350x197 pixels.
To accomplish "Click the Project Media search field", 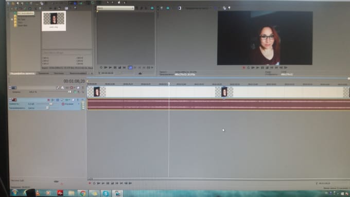I will [67, 52].
